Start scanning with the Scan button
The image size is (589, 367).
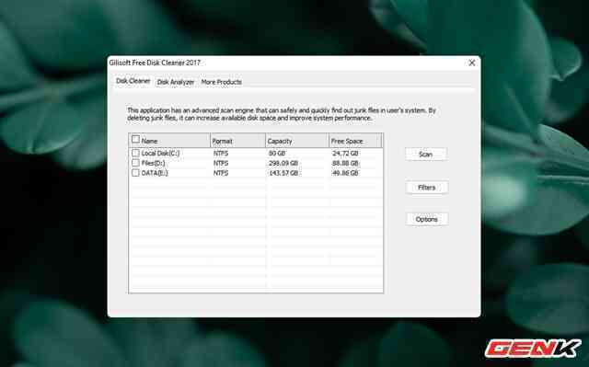(426, 155)
